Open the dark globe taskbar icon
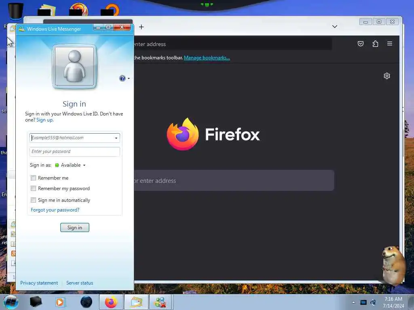This screenshot has height=310, width=414. pyautogui.click(x=87, y=302)
